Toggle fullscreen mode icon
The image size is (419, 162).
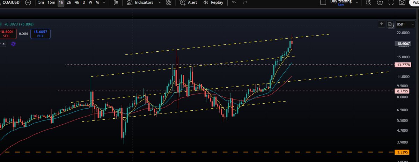point(391,2)
